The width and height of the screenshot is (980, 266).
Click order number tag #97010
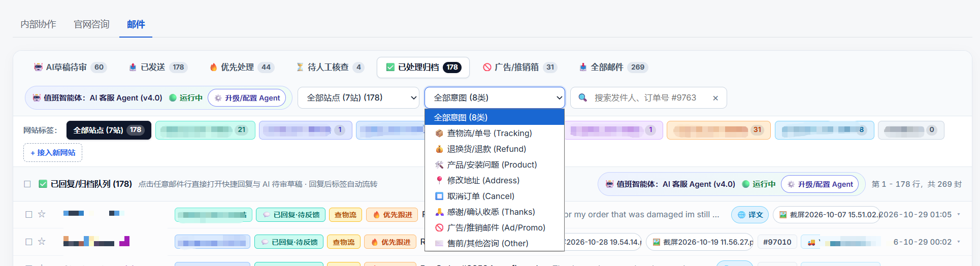777,242
